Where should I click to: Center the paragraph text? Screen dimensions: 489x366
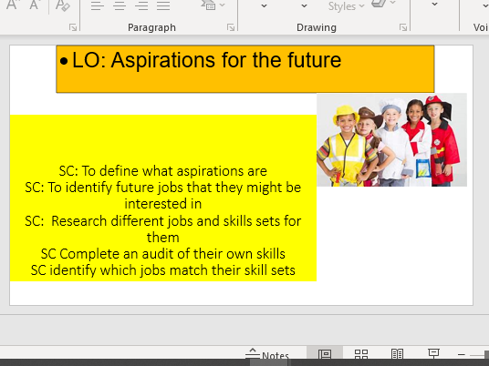click(120, 5)
